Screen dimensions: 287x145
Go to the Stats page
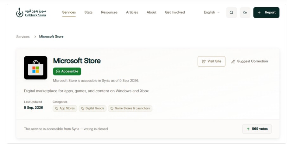click(x=88, y=12)
